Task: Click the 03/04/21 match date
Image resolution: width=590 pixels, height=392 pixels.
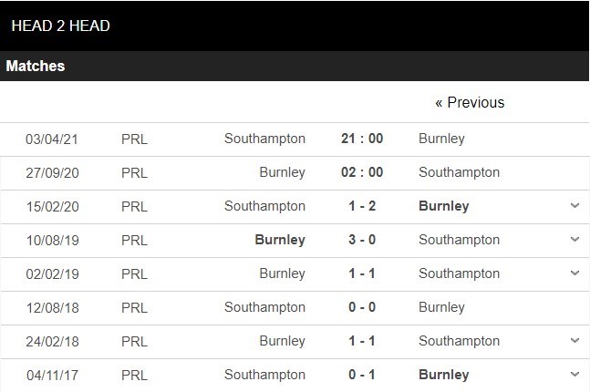Action: click(x=52, y=139)
